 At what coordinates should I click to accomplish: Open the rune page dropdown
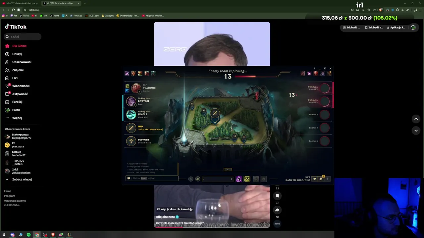[218, 179]
